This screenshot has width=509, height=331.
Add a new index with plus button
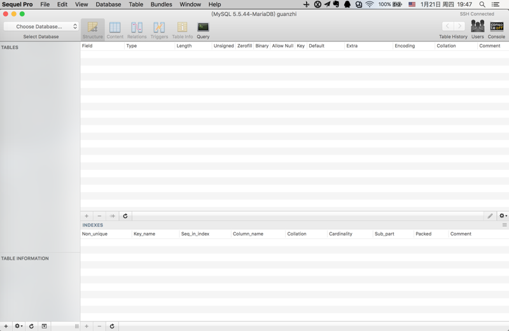point(87,326)
